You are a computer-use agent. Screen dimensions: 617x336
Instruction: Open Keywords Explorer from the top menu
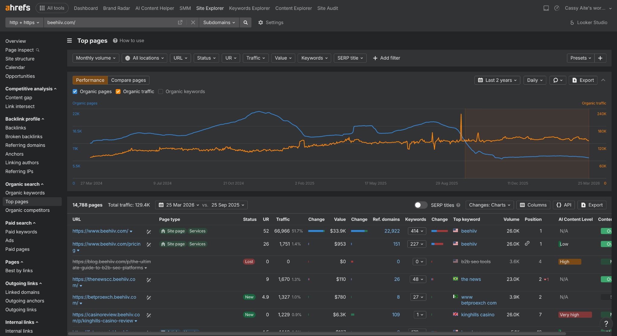click(x=249, y=8)
